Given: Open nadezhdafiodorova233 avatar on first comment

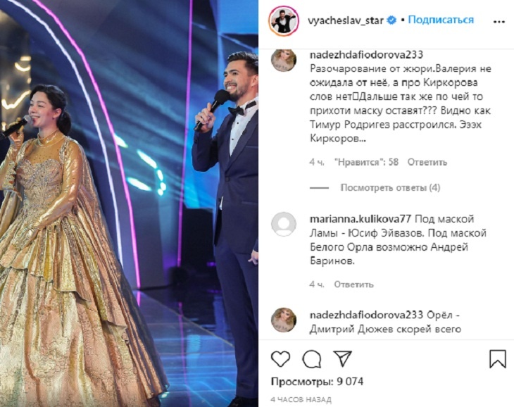Looking at the screenshot, I should (284, 61).
